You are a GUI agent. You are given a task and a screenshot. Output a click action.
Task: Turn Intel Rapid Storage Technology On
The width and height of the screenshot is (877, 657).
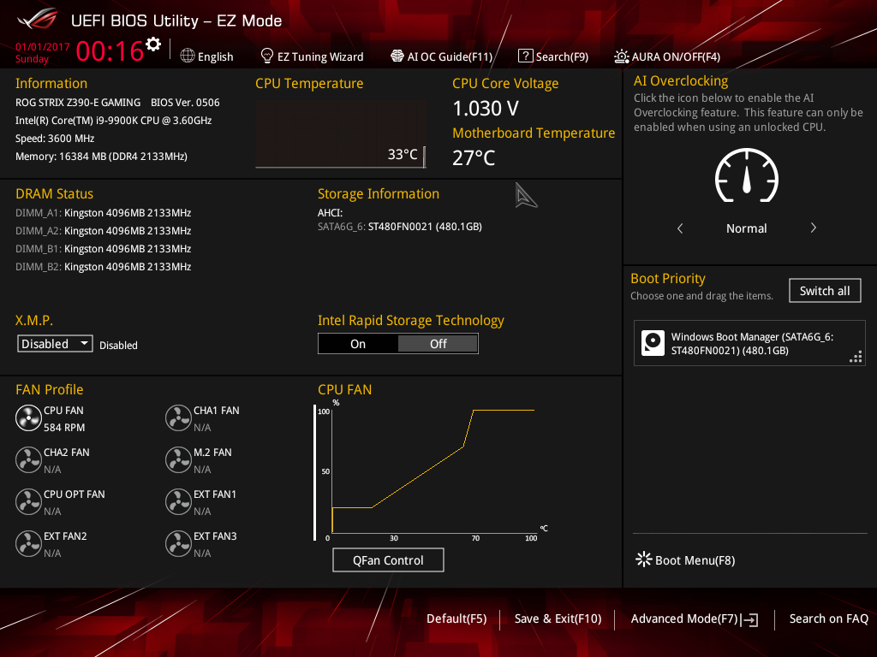358,344
